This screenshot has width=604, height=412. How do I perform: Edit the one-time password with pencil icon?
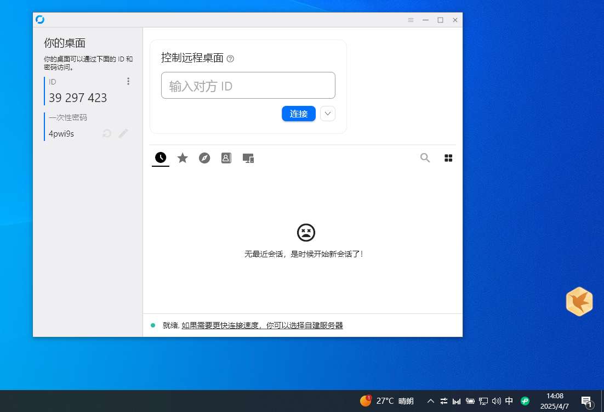point(123,133)
